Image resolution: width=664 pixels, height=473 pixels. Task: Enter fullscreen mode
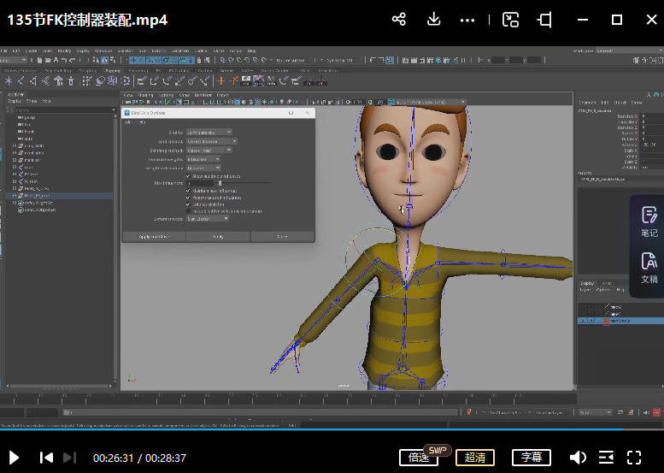click(634, 458)
